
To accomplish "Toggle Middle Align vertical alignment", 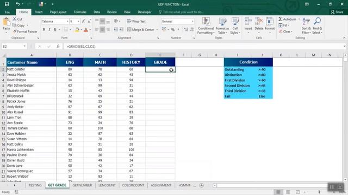I will [x=102, y=21].
